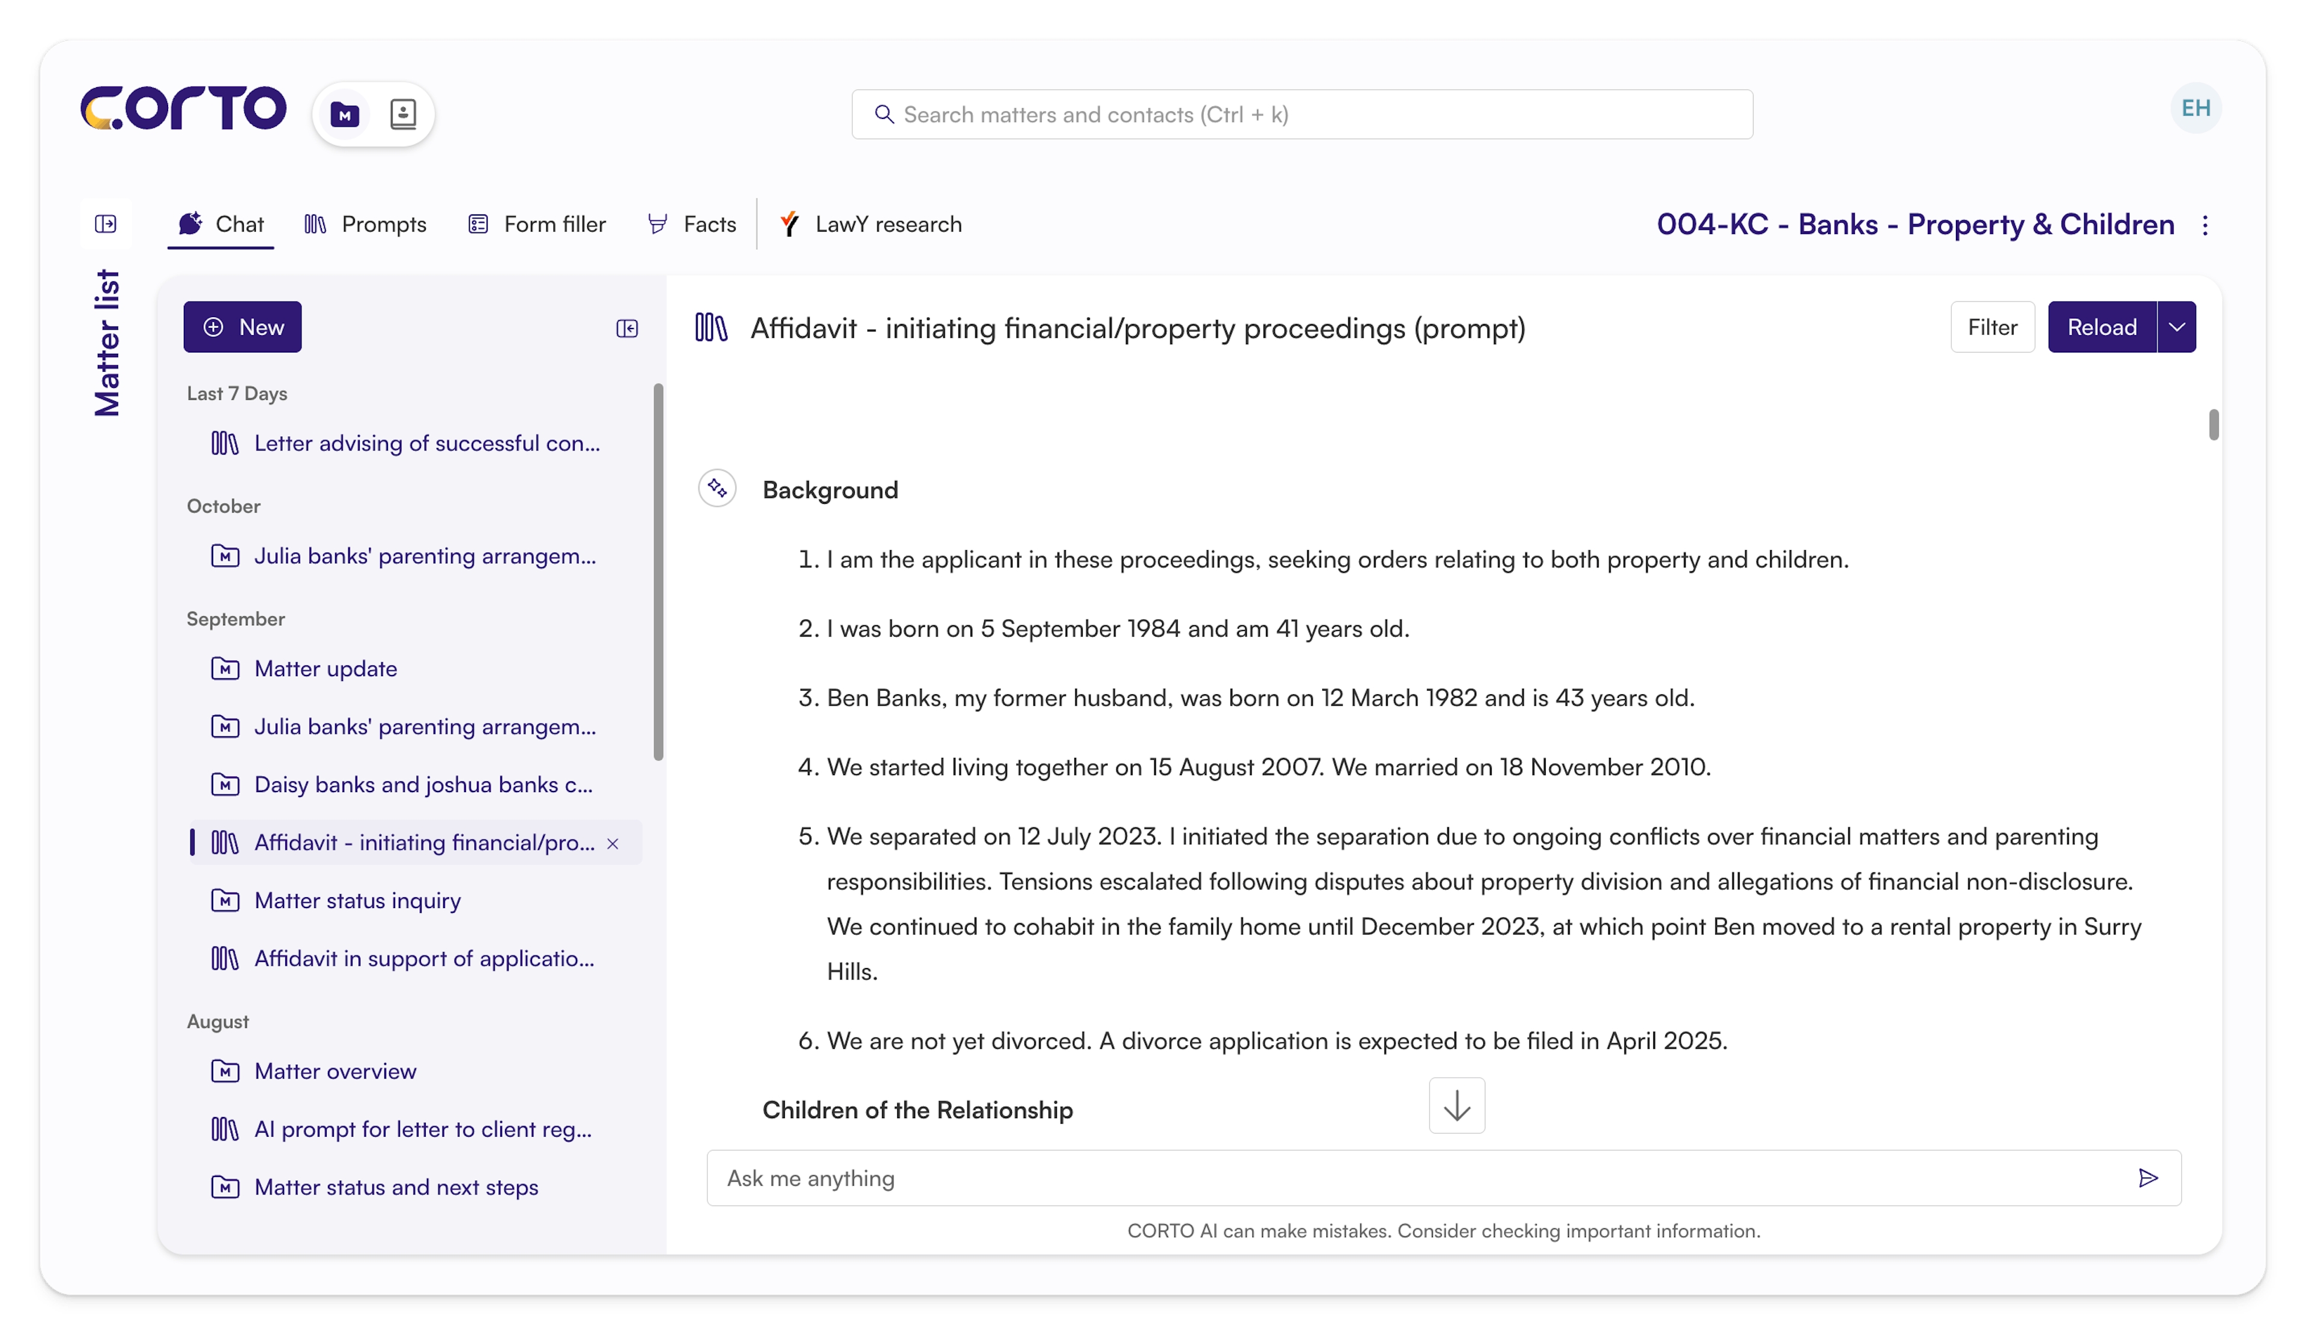Go to the Facts tab
The width and height of the screenshot is (2306, 1335).
[692, 224]
